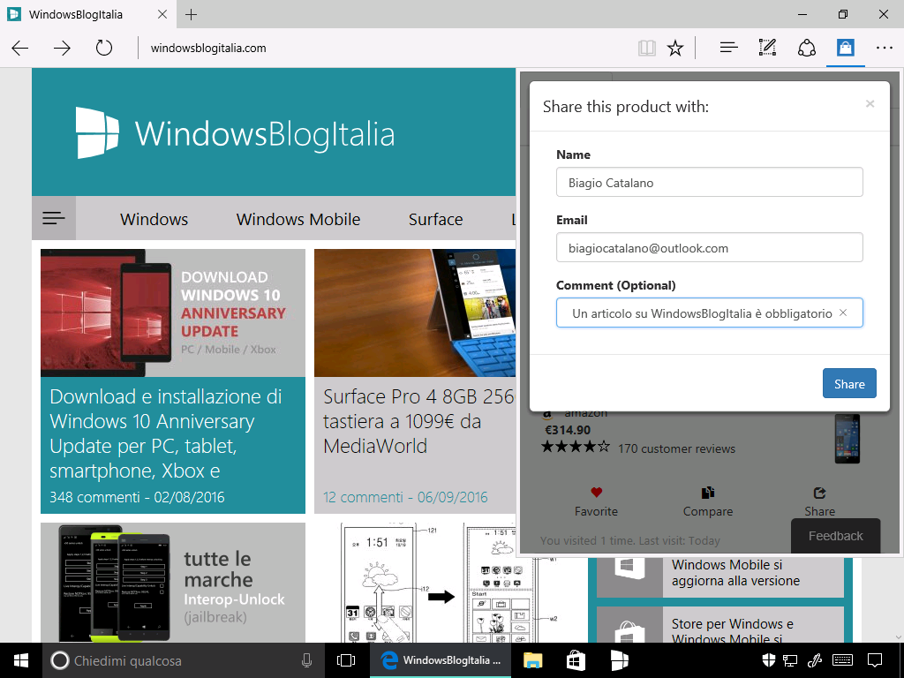This screenshot has width=904, height=678.
Task: Open Windows Ink Workspace
Action: 815,660
